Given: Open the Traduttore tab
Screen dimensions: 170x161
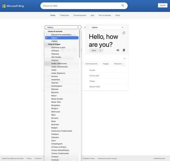Looking at the screenshot, I should [x=64, y=15].
